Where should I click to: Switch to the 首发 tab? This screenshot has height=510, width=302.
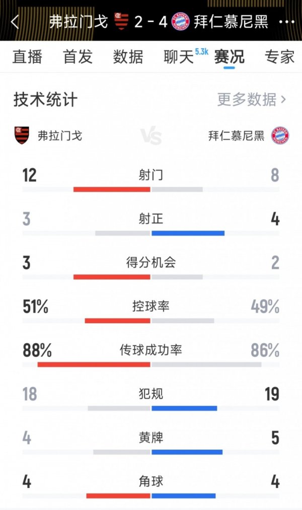click(x=78, y=57)
